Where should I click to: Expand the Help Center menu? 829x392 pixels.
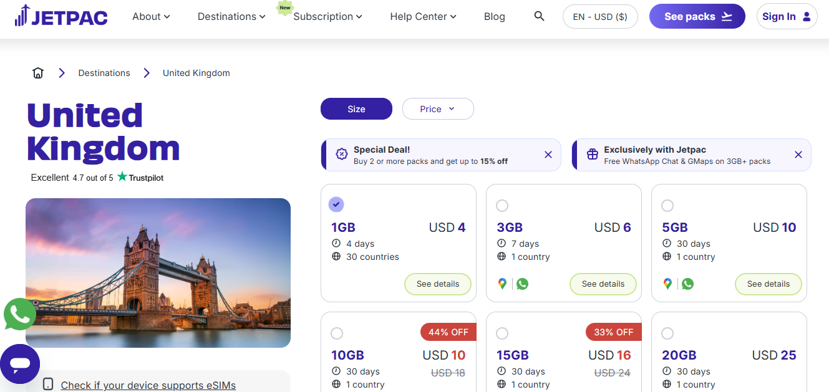(x=423, y=17)
